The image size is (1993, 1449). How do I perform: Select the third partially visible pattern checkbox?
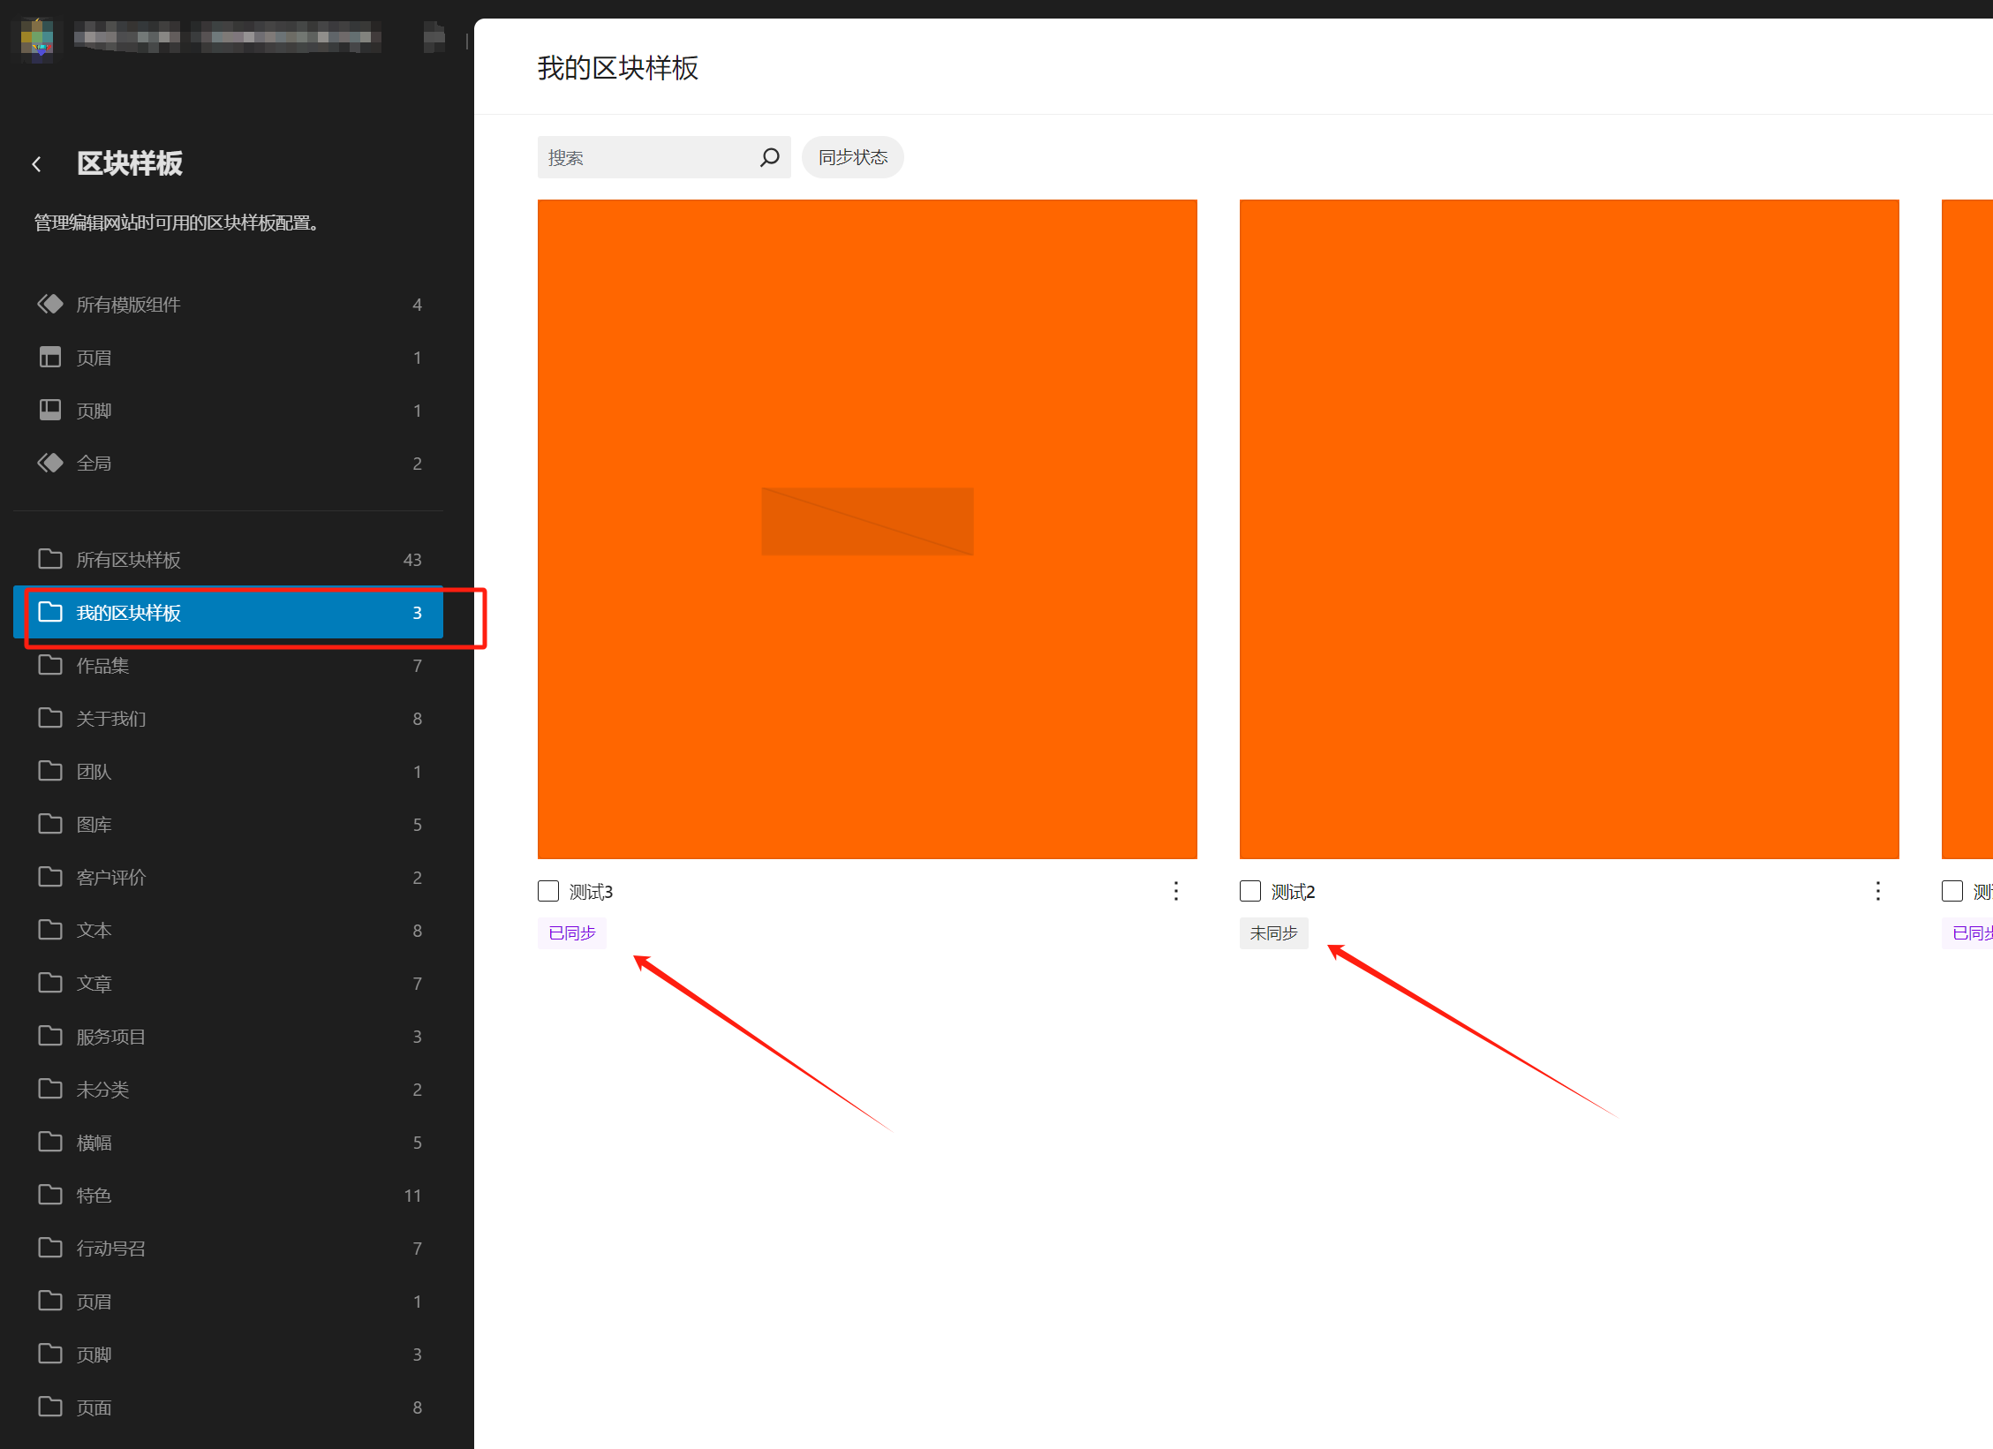click(1952, 891)
